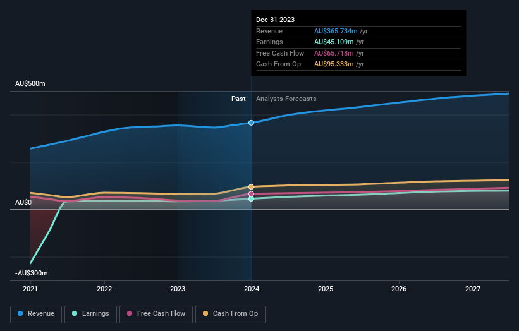The image size is (519, 331).
Task: Click the Dec 31 2023 tooltip date
Action: [275, 20]
